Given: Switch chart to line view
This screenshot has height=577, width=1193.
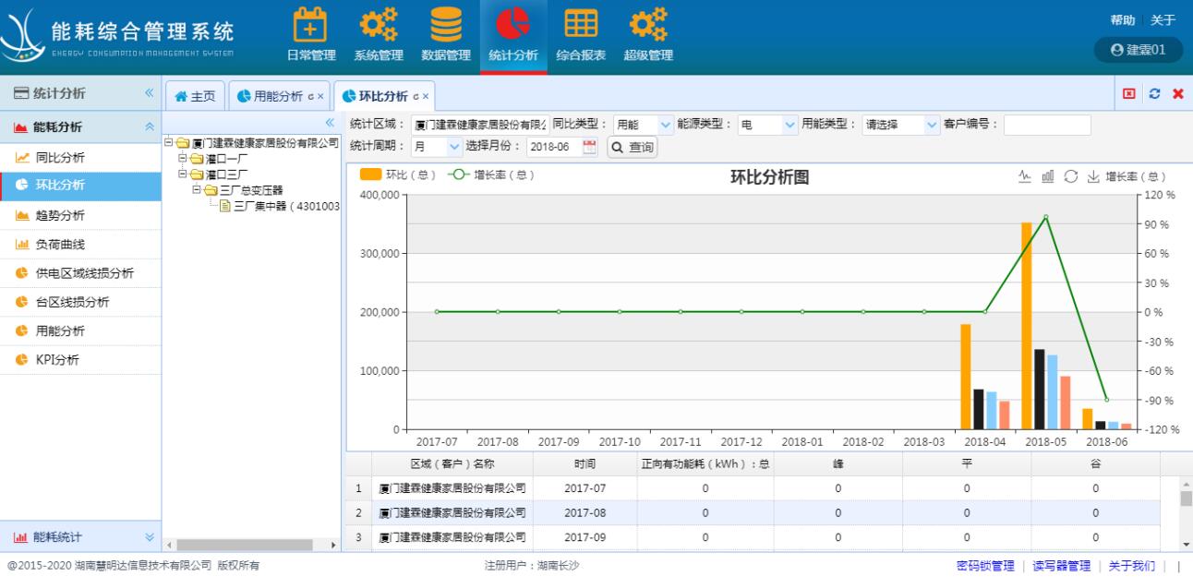Looking at the screenshot, I should coord(1025,176).
